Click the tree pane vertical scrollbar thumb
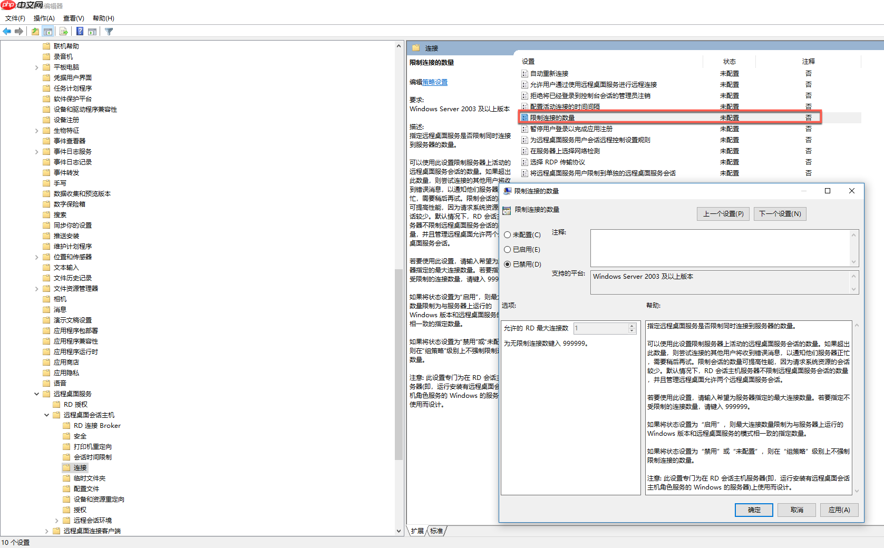The width and height of the screenshot is (884, 548). (x=399, y=365)
